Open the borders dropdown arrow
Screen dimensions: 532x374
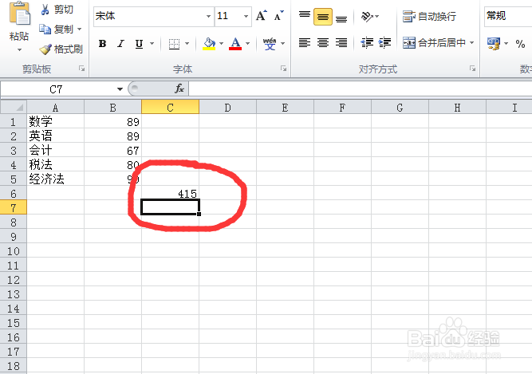coord(187,43)
